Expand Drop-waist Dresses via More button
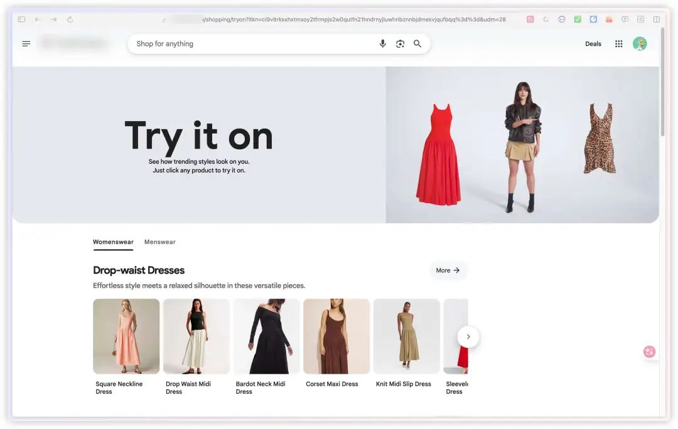Viewport: 678px width, 429px height. (x=448, y=270)
